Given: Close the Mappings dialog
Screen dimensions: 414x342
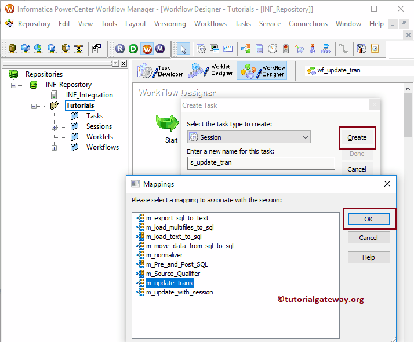Looking at the screenshot, I should point(387,184).
